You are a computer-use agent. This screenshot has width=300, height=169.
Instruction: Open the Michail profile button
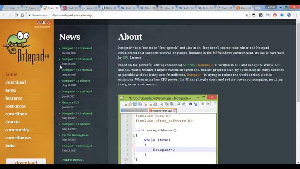pos(271,7)
